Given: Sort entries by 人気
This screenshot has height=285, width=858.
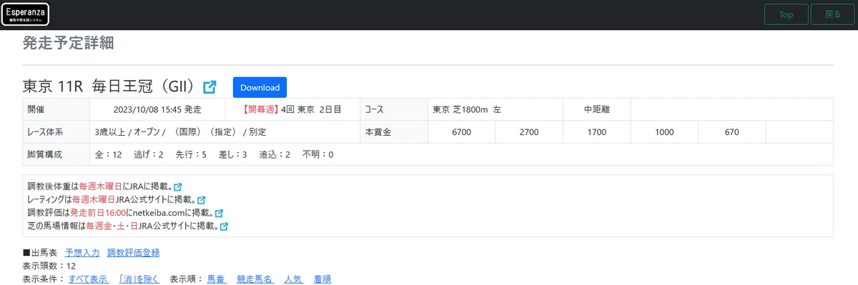Looking at the screenshot, I should click(x=293, y=279).
